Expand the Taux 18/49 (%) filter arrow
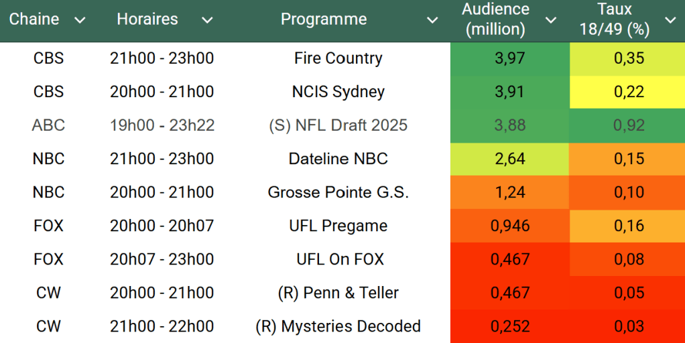Screen dimensions: 685x343 point(670,20)
